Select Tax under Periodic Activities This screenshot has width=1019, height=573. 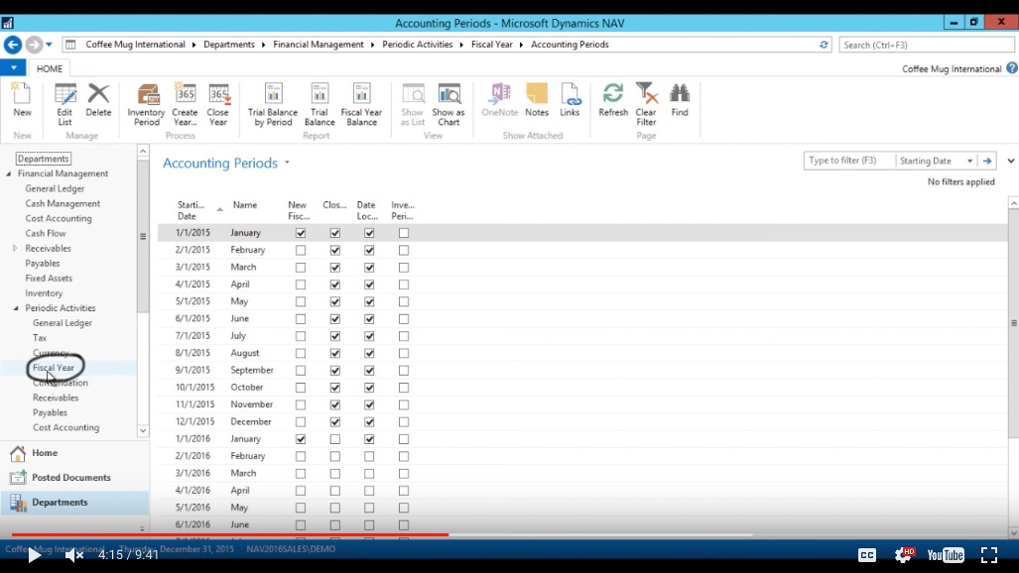[40, 338]
